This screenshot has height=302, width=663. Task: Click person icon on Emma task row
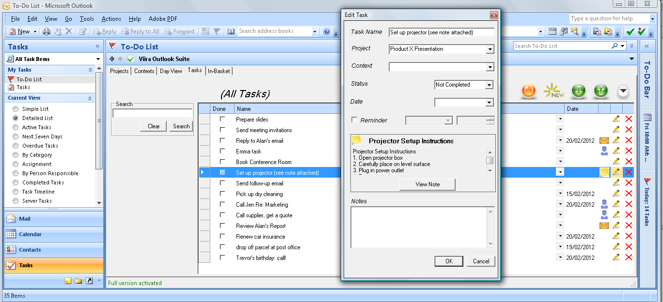click(x=604, y=151)
